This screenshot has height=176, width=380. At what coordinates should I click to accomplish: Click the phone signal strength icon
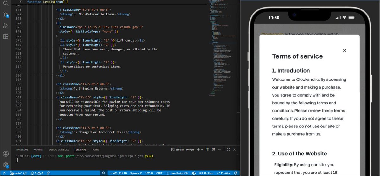(338, 18)
